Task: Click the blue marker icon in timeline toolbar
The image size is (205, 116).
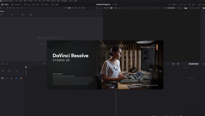Action: (16, 78)
